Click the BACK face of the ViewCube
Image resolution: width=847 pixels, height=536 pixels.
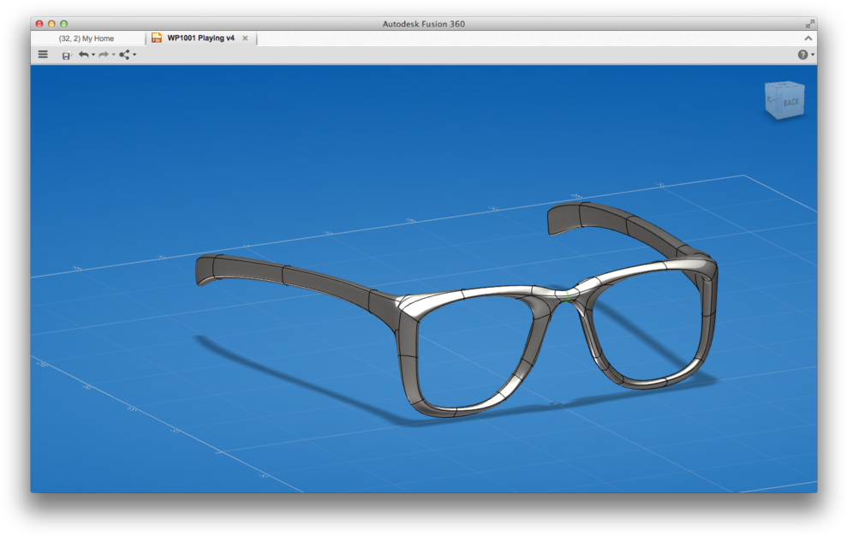[x=790, y=103]
